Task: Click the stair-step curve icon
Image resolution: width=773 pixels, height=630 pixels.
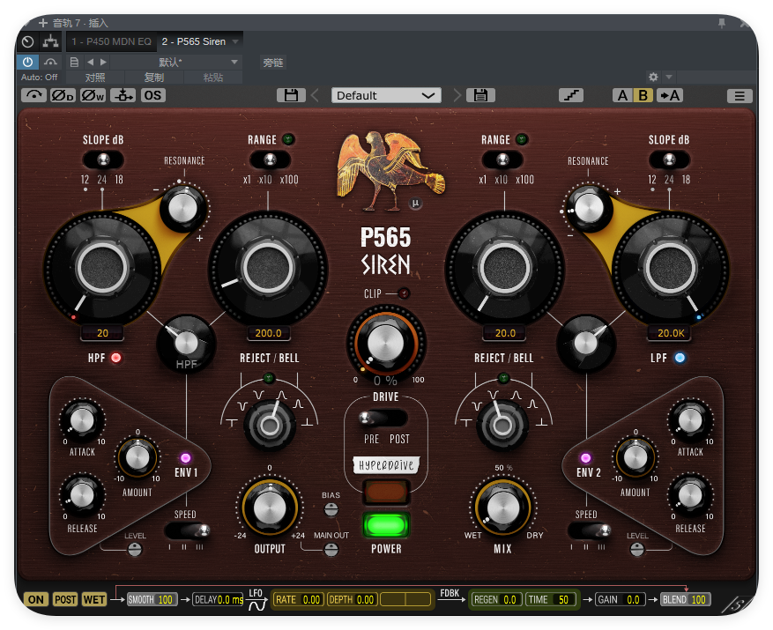Action: pos(571,95)
